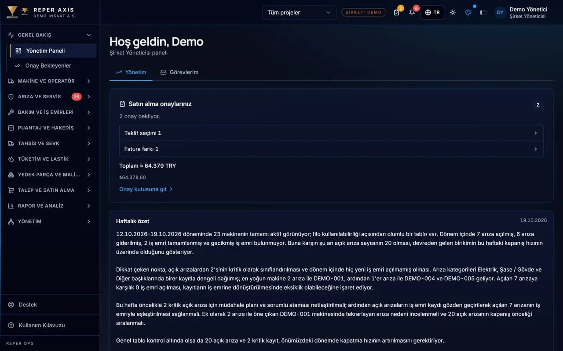The height and width of the screenshot is (351, 563).
Task: Open the Tüm projeler project dropdown
Action: coord(299,13)
